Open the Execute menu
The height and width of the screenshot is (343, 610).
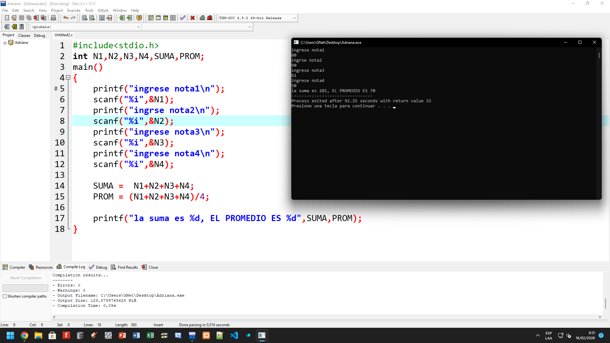74,10
